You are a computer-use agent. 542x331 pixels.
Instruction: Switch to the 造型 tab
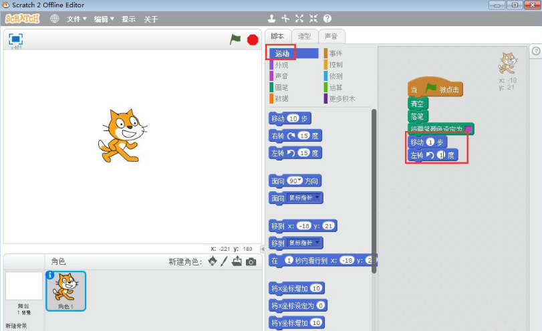[304, 36]
